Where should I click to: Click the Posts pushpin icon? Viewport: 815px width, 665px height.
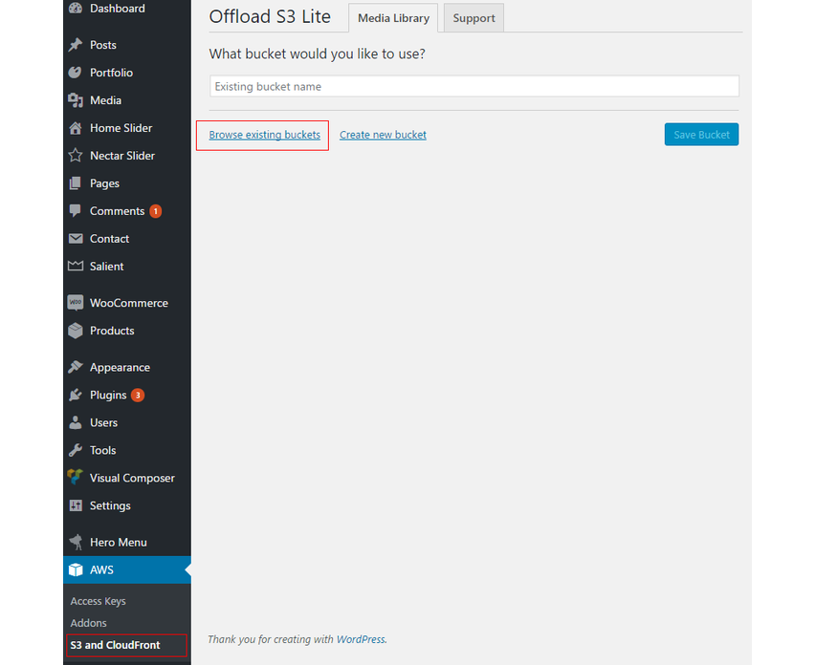[76, 45]
